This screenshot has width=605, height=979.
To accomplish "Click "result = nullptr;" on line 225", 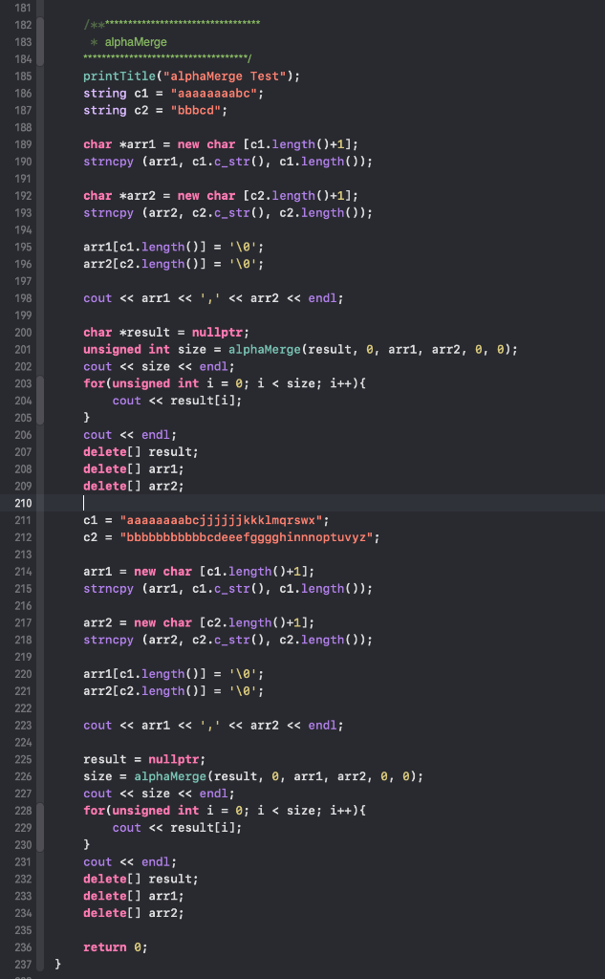I will click(x=144, y=759).
